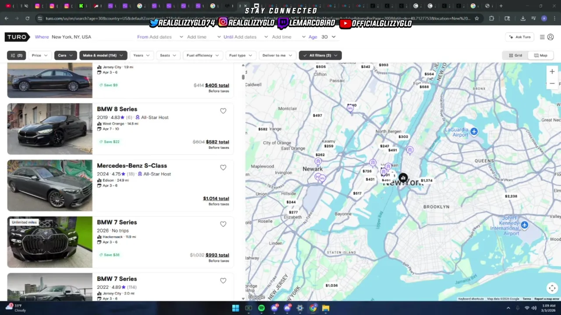Click the browser address bar URL
The width and height of the screenshot is (561, 315).
click(x=258, y=18)
